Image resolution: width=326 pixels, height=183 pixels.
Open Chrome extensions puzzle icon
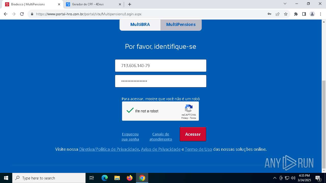coord(296,14)
